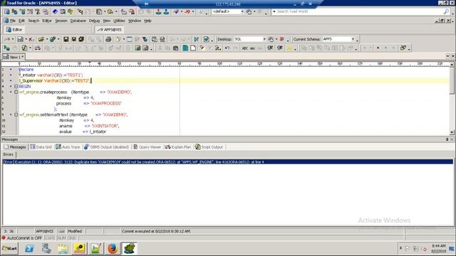Click the outdent code icon
Image resolution: width=456 pixels, height=256 pixels.
(x=280, y=48)
